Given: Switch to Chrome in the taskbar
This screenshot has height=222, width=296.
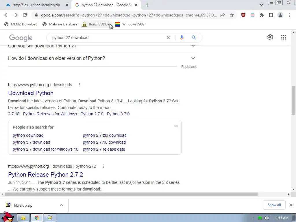Looking at the screenshot, I should [x=37, y=218].
